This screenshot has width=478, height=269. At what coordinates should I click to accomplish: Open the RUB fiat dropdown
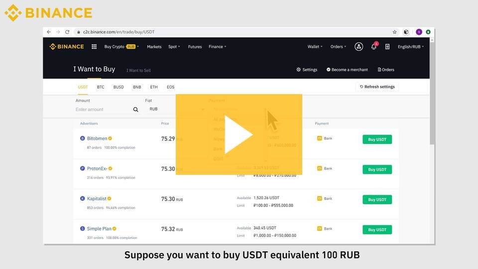tap(176, 109)
